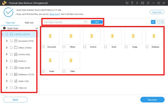This screenshot has width=168, height=106.
Task: Go Back to the previous screen
Action: click(x=15, y=100)
